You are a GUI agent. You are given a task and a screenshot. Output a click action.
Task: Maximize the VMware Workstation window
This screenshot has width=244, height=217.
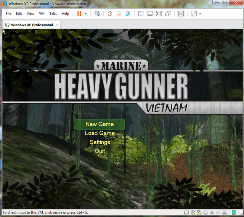click(x=225, y=3)
